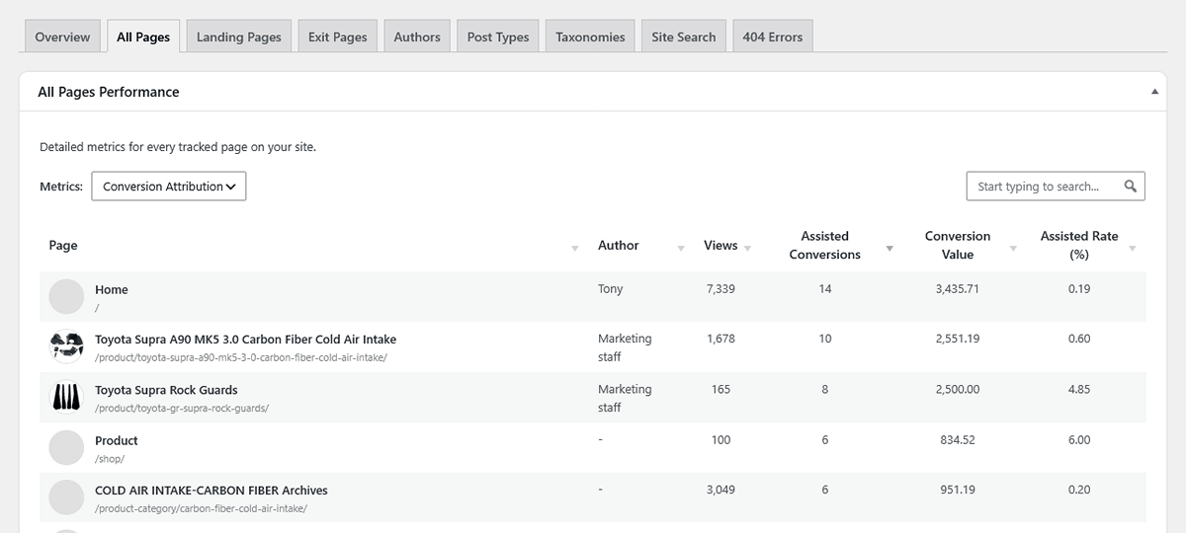Open the Product page link
Image resolution: width=1186 pixels, height=533 pixels.
117,440
